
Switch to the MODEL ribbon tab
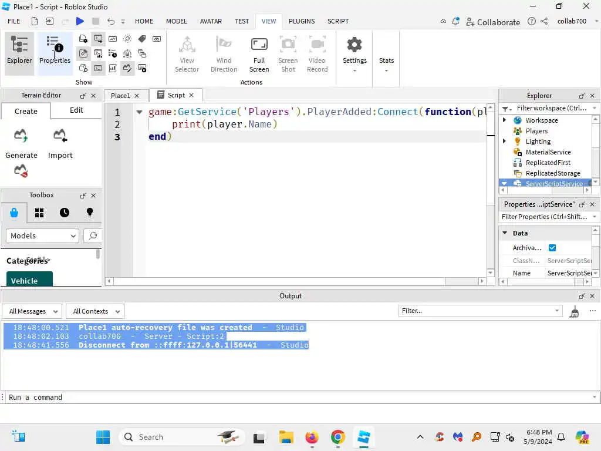(176, 21)
